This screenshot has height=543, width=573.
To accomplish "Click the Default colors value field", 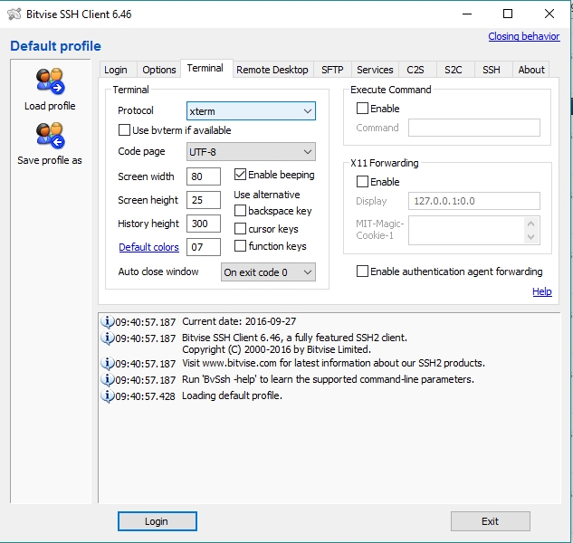I will pos(204,247).
